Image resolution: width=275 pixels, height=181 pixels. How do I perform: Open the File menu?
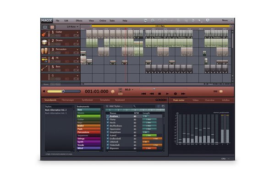[58, 21]
